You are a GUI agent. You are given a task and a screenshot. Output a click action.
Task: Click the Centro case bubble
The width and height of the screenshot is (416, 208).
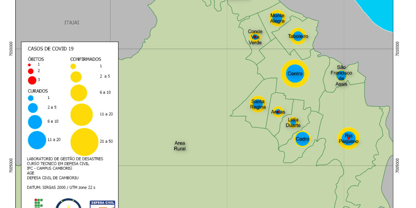click(295, 74)
